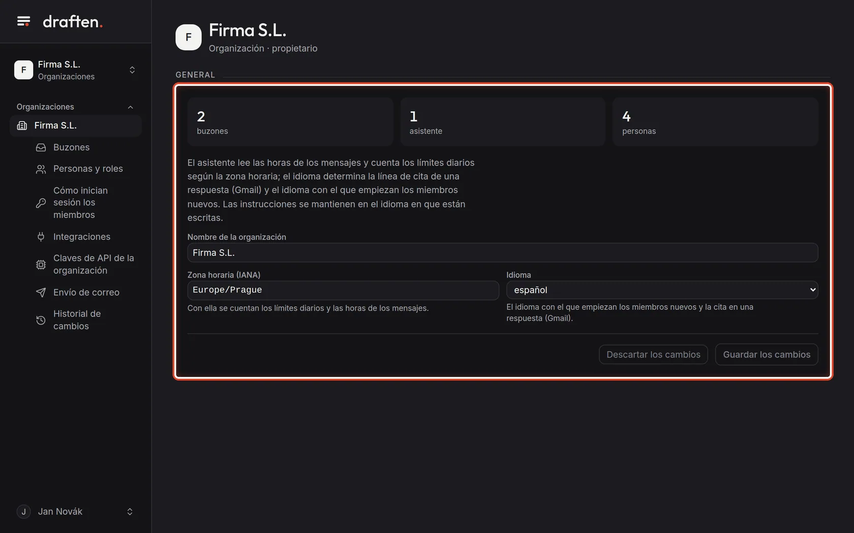Image resolution: width=854 pixels, height=533 pixels.
Task: Click the Nombre de la organización field
Action: point(502,253)
